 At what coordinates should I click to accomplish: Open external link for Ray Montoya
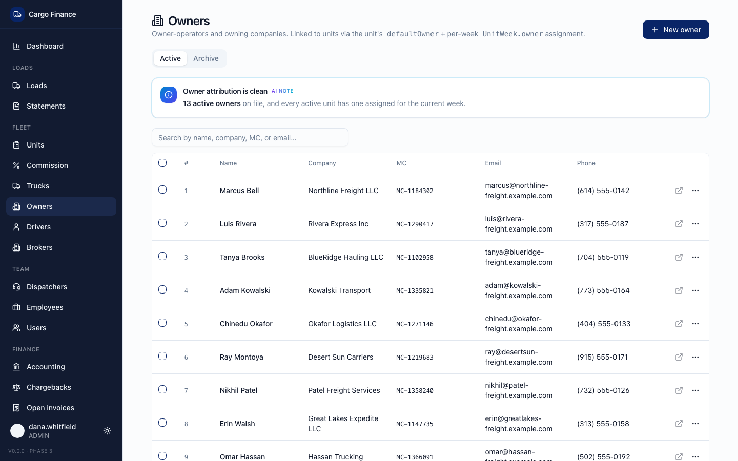(x=679, y=357)
